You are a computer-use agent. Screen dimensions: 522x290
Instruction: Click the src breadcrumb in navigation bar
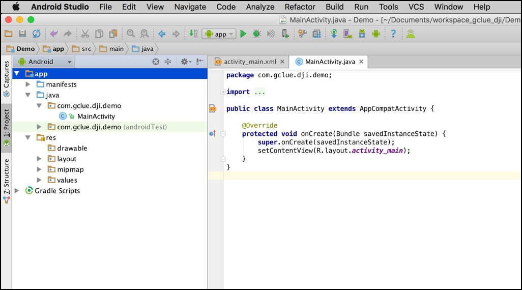pos(81,49)
